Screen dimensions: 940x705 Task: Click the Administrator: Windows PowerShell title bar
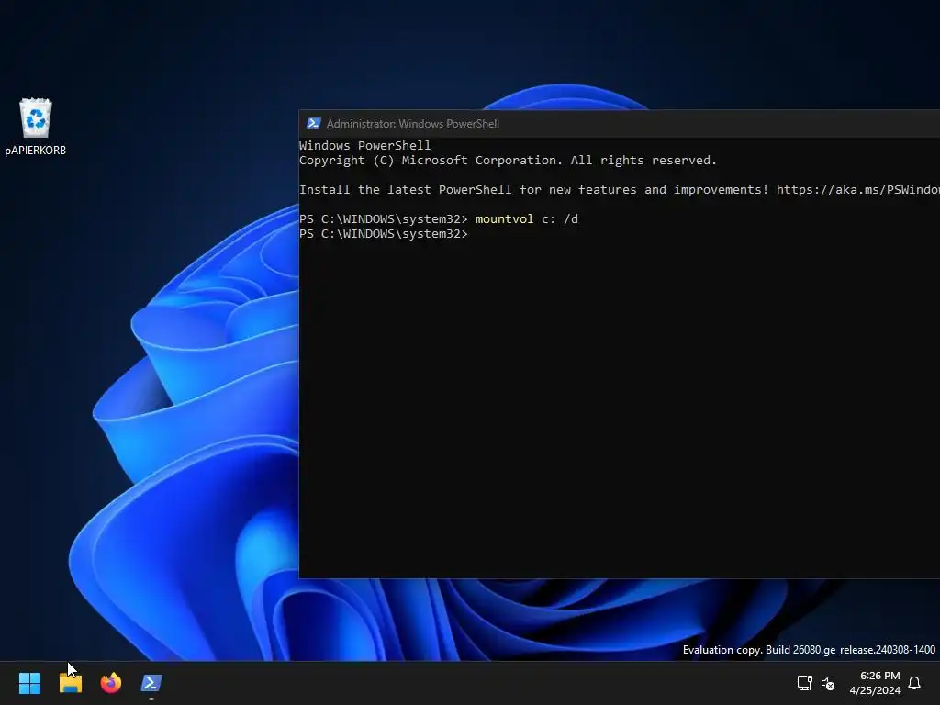point(620,124)
